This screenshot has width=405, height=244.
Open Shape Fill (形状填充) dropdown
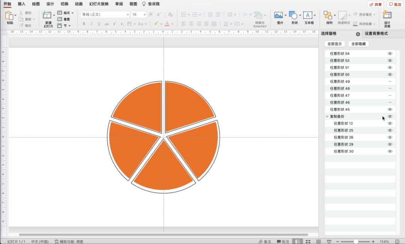tap(374, 15)
